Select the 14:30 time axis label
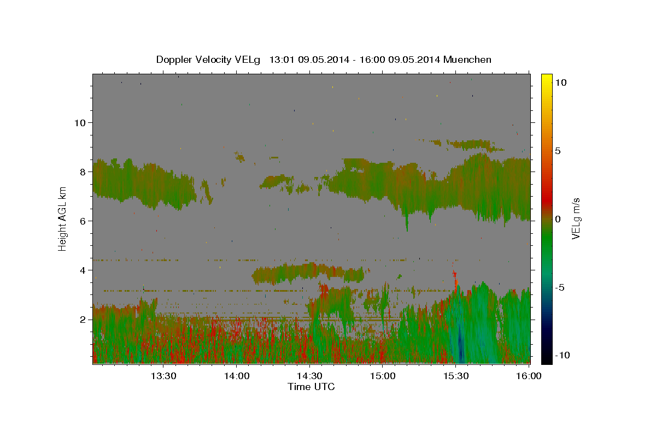This screenshot has height=437, width=656. pyautogui.click(x=310, y=376)
